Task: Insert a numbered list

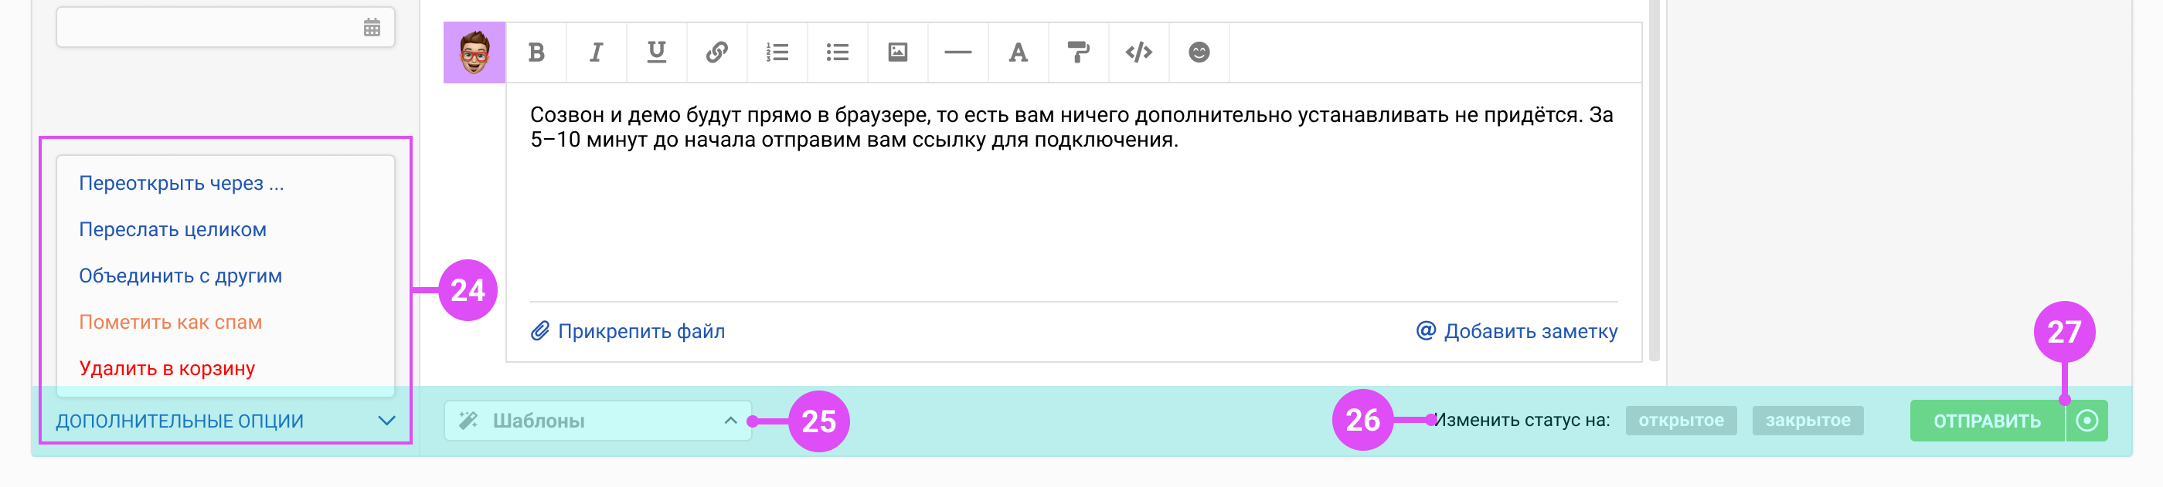Action: click(777, 52)
